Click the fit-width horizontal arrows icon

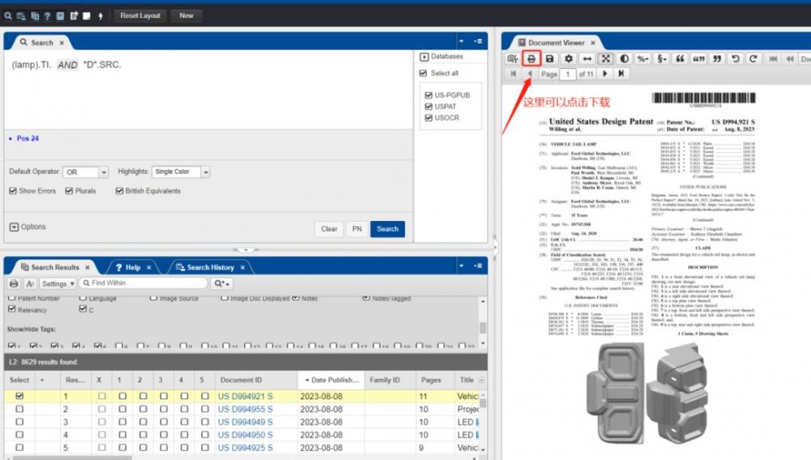click(x=587, y=59)
